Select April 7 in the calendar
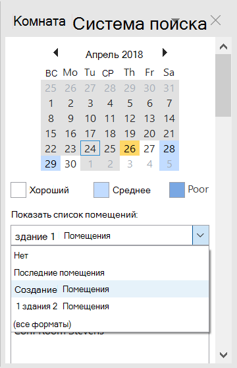 [x=169, y=103]
